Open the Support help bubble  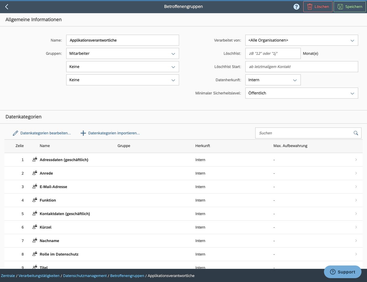(x=342, y=272)
